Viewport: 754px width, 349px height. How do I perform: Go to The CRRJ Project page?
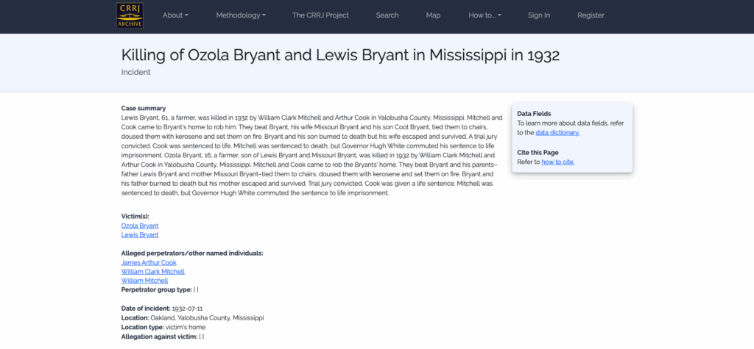[x=320, y=15]
